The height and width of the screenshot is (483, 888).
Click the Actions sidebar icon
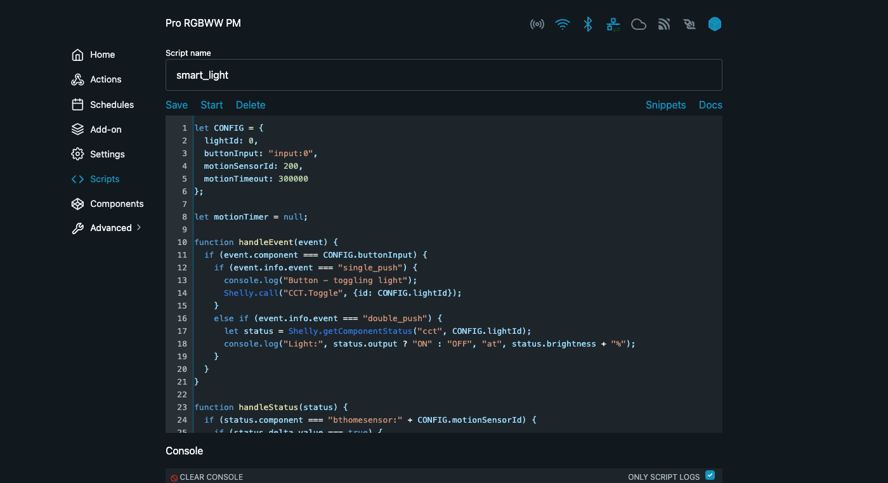point(77,79)
